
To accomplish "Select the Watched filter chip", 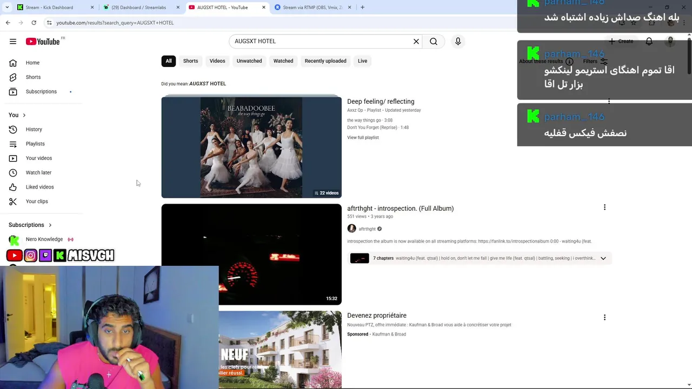I will (x=283, y=61).
